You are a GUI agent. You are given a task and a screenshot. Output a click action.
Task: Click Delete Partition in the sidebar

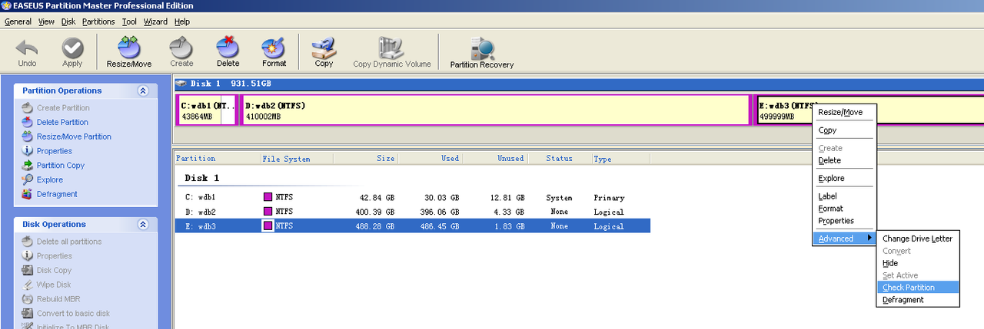click(x=62, y=122)
